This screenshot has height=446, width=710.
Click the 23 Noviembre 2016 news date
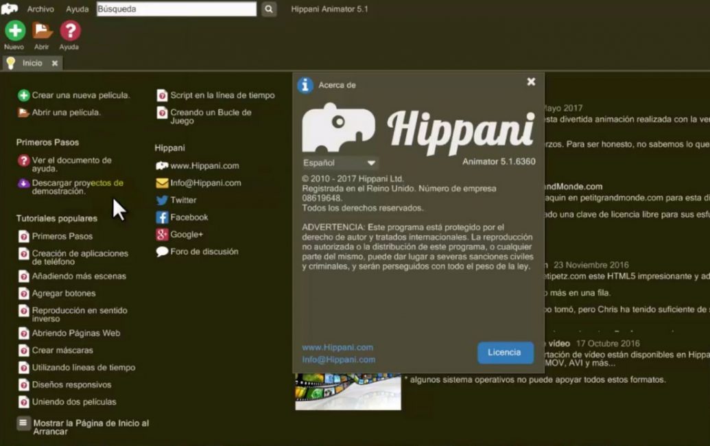point(591,265)
